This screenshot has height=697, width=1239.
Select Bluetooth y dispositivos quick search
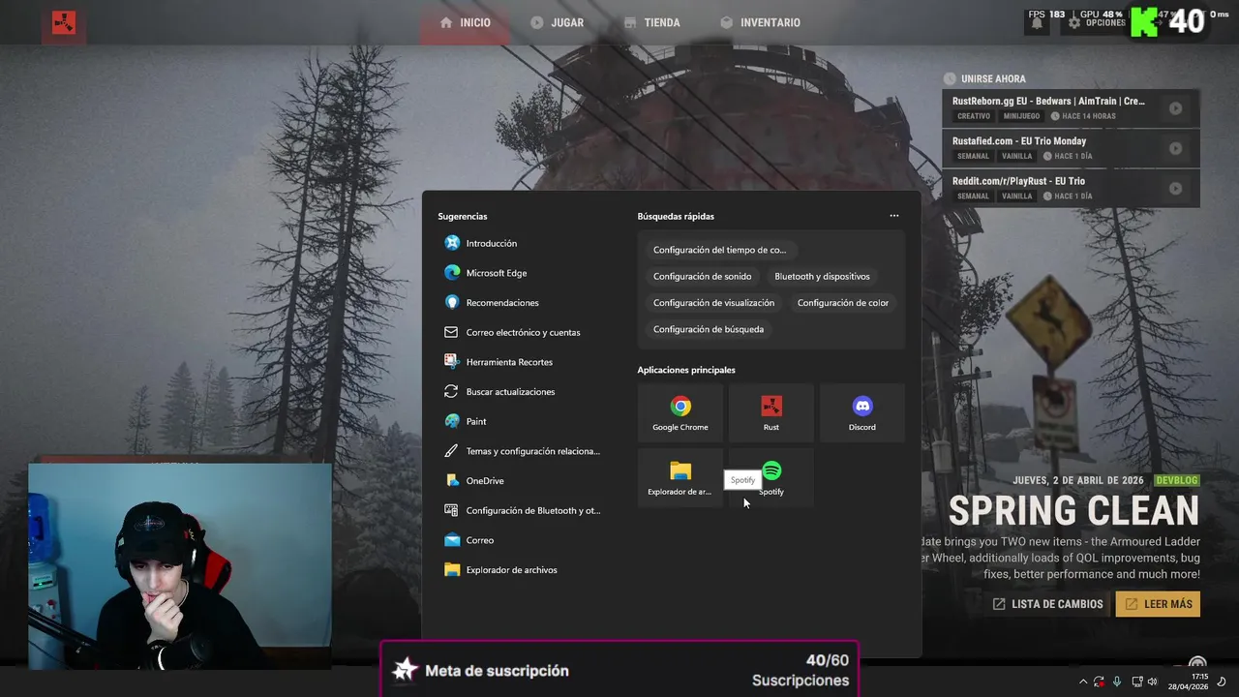(x=822, y=276)
